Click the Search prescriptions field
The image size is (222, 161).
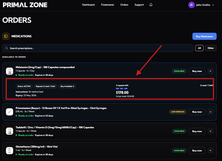(x=99, y=48)
